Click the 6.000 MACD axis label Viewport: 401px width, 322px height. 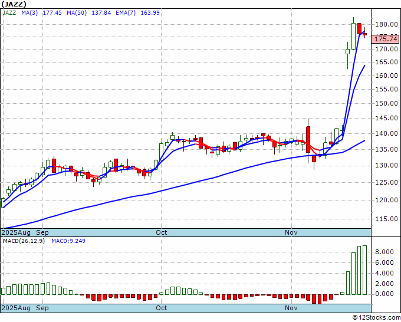point(384,262)
